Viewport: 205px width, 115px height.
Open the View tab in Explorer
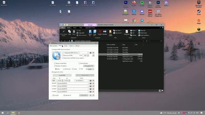coord(81,28)
